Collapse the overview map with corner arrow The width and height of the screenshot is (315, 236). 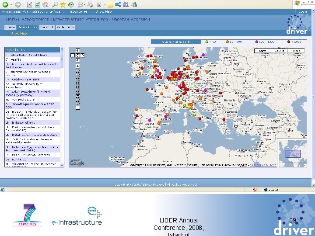tap(305, 166)
